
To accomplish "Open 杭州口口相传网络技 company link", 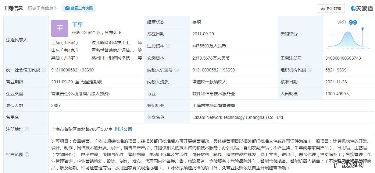I will [112, 58].
